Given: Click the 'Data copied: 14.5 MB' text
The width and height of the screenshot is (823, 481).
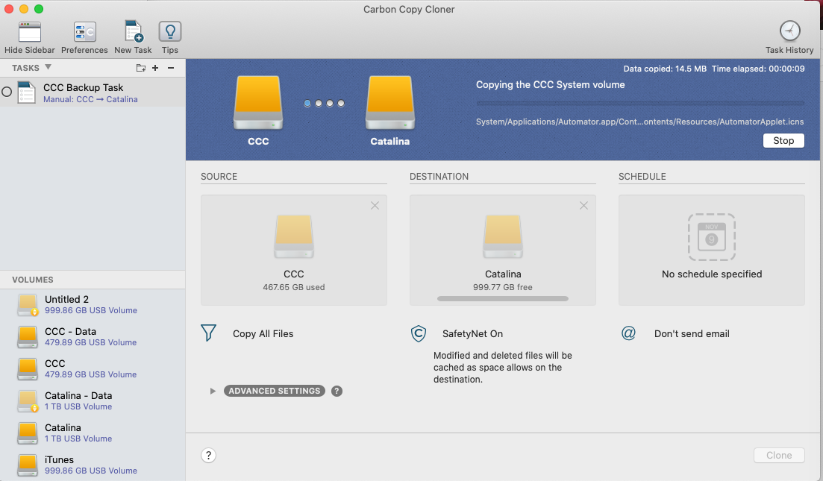Looking at the screenshot, I should click(665, 69).
